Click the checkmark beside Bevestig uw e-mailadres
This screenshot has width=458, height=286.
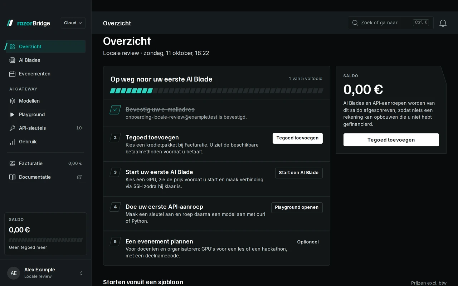pos(115,110)
